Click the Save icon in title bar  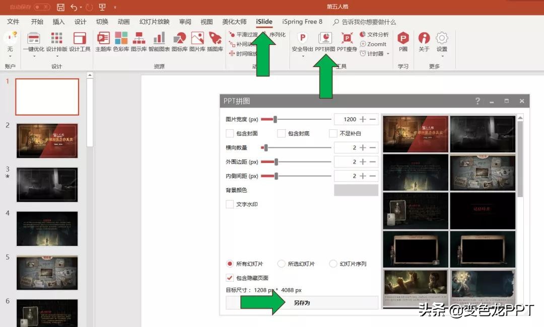(x=60, y=7)
